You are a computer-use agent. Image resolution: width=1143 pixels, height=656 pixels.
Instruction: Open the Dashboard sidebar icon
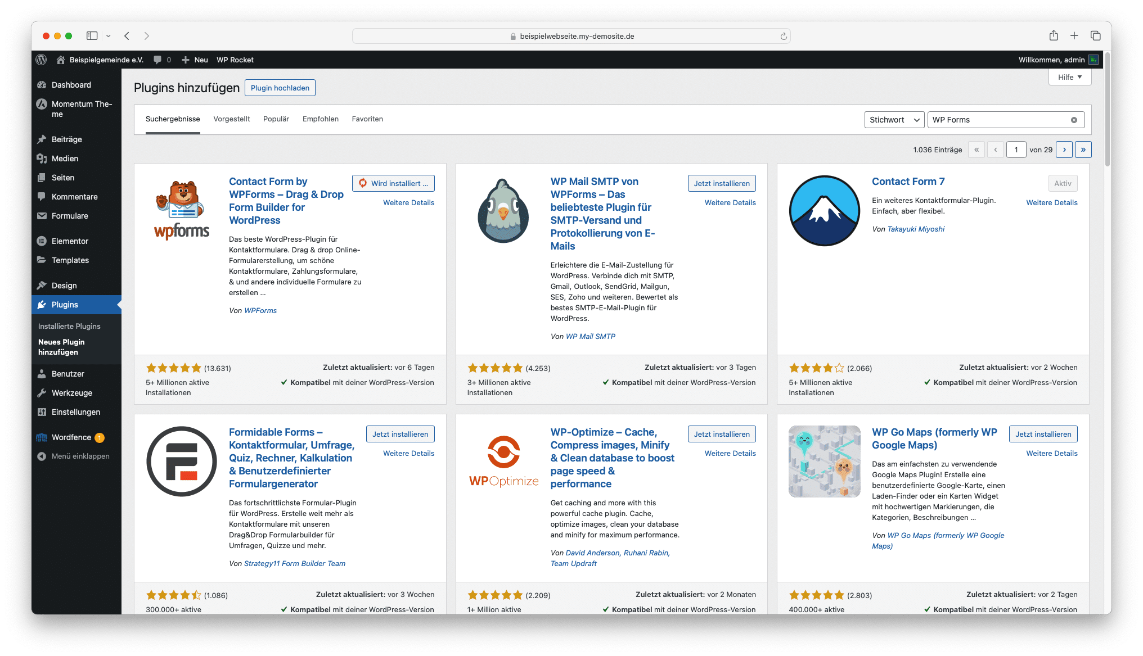tap(42, 85)
